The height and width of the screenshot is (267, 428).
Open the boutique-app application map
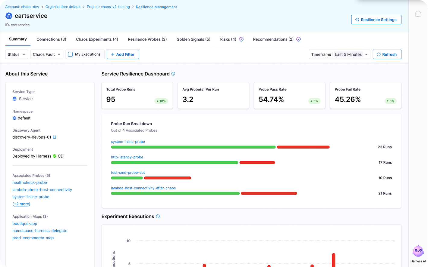click(x=25, y=224)
